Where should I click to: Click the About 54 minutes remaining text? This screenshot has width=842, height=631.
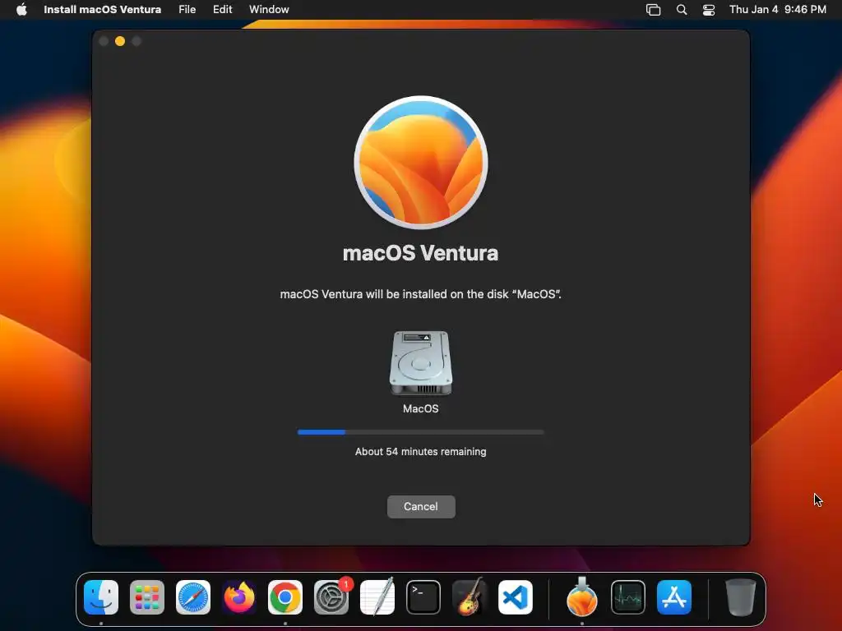point(420,452)
